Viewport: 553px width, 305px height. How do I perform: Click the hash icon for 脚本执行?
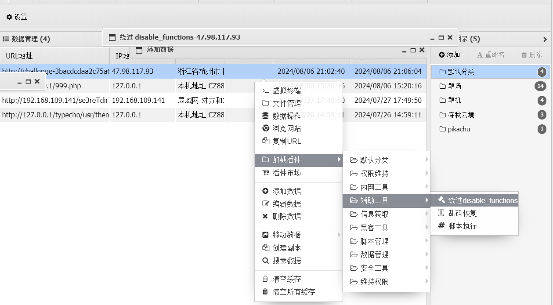click(441, 226)
